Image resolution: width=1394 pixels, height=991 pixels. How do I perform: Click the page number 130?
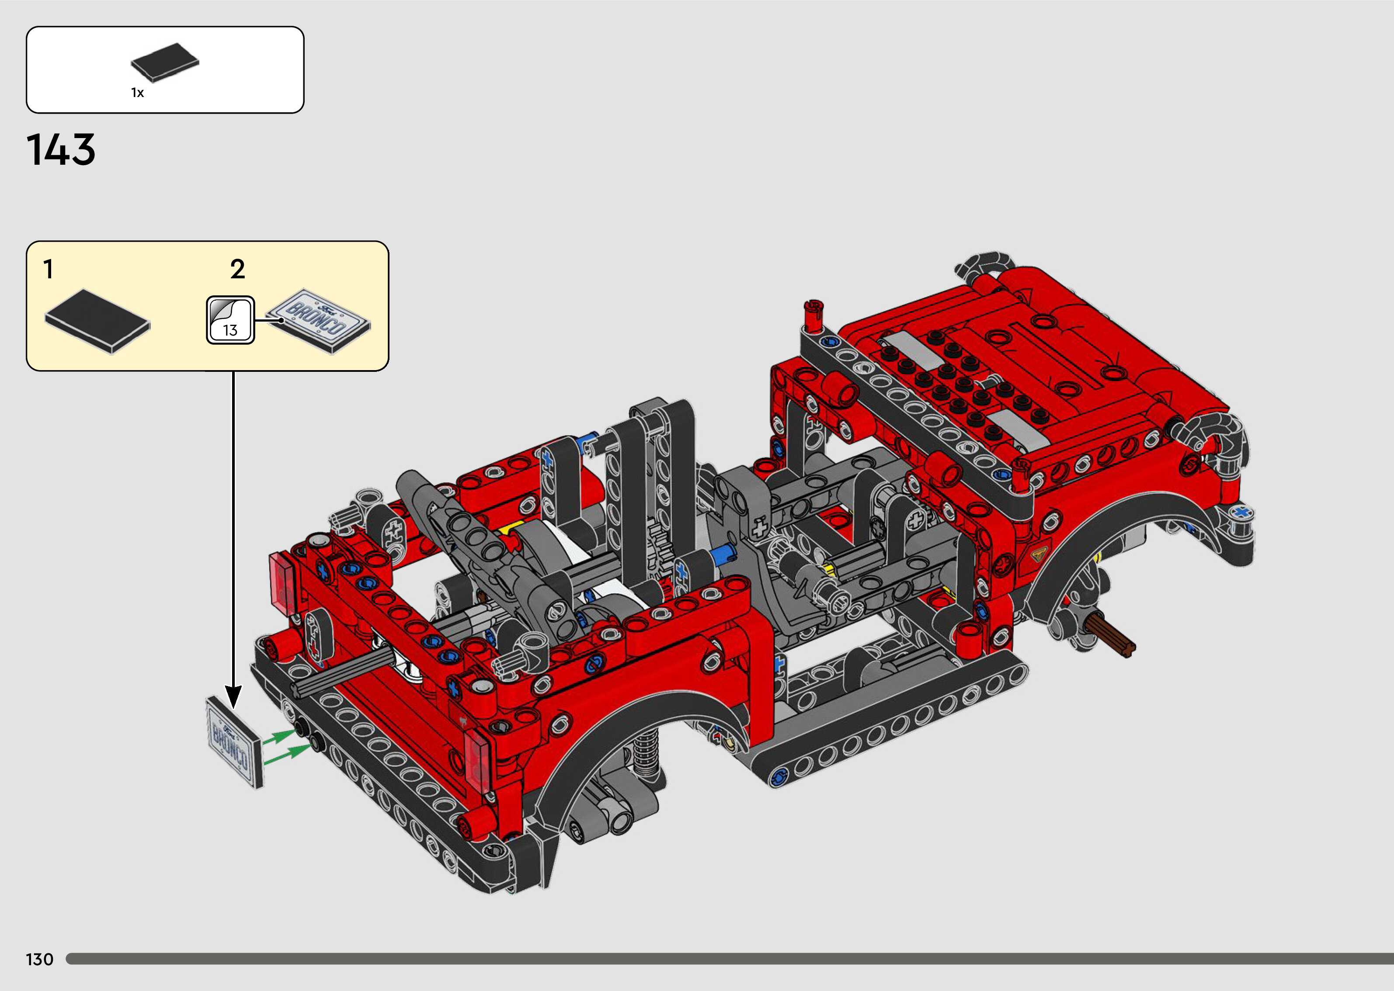[40, 959]
